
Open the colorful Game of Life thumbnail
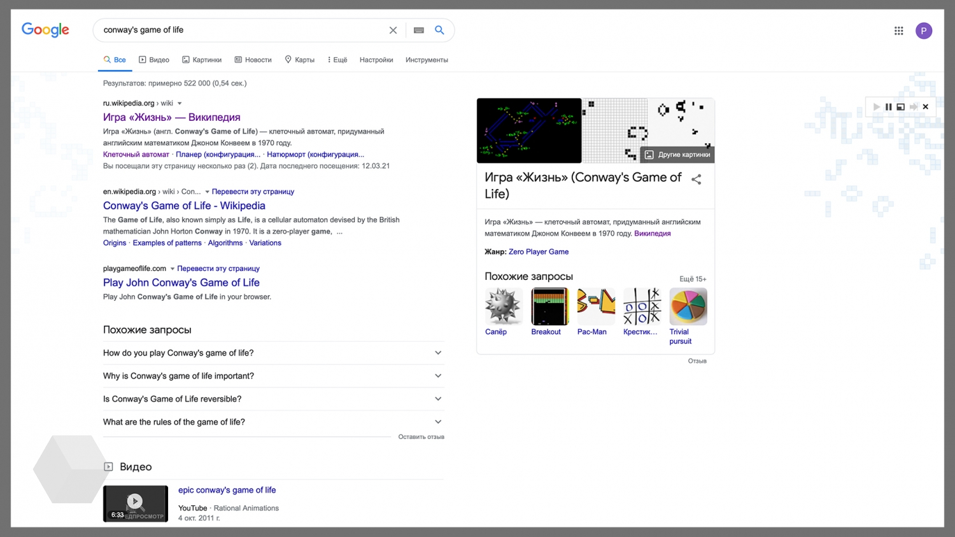[529, 130]
